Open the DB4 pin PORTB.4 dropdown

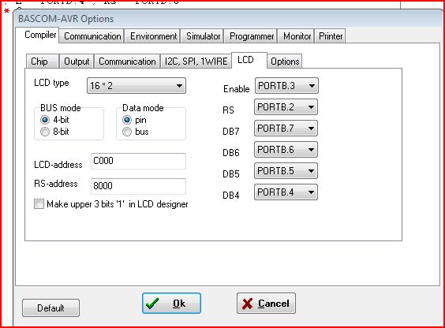click(x=286, y=192)
